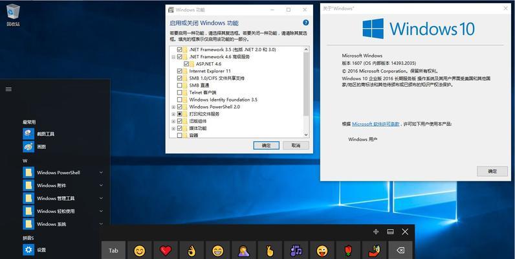
Task: Toggle .NET Framework 4.6 高级服务 checkbox
Action: tap(179, 56)
